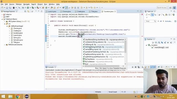Select xpath(String xpathExpression) proposal
Image resolution: width=177 pixels, height=99 pixels.
tap(103, 57)
